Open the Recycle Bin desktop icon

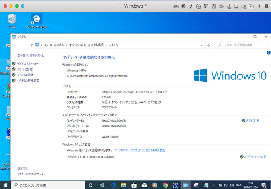pyautogui.click(x=12, y=21)
